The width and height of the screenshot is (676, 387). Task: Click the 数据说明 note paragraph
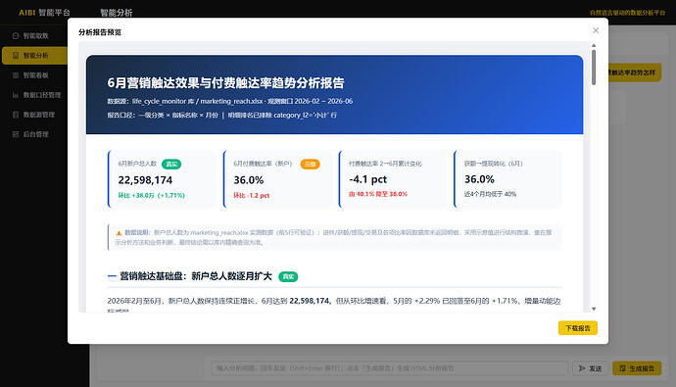(x=334, y=237)
